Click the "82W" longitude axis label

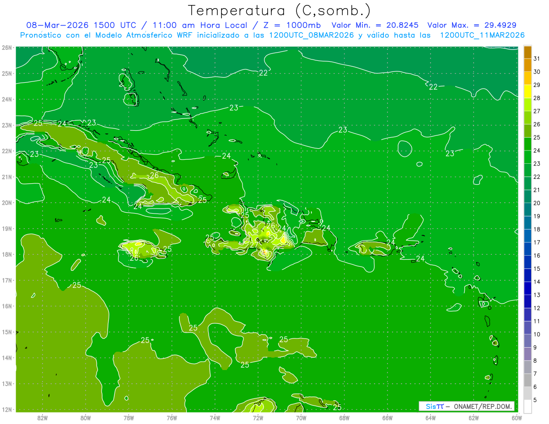(x=43, y=418)
